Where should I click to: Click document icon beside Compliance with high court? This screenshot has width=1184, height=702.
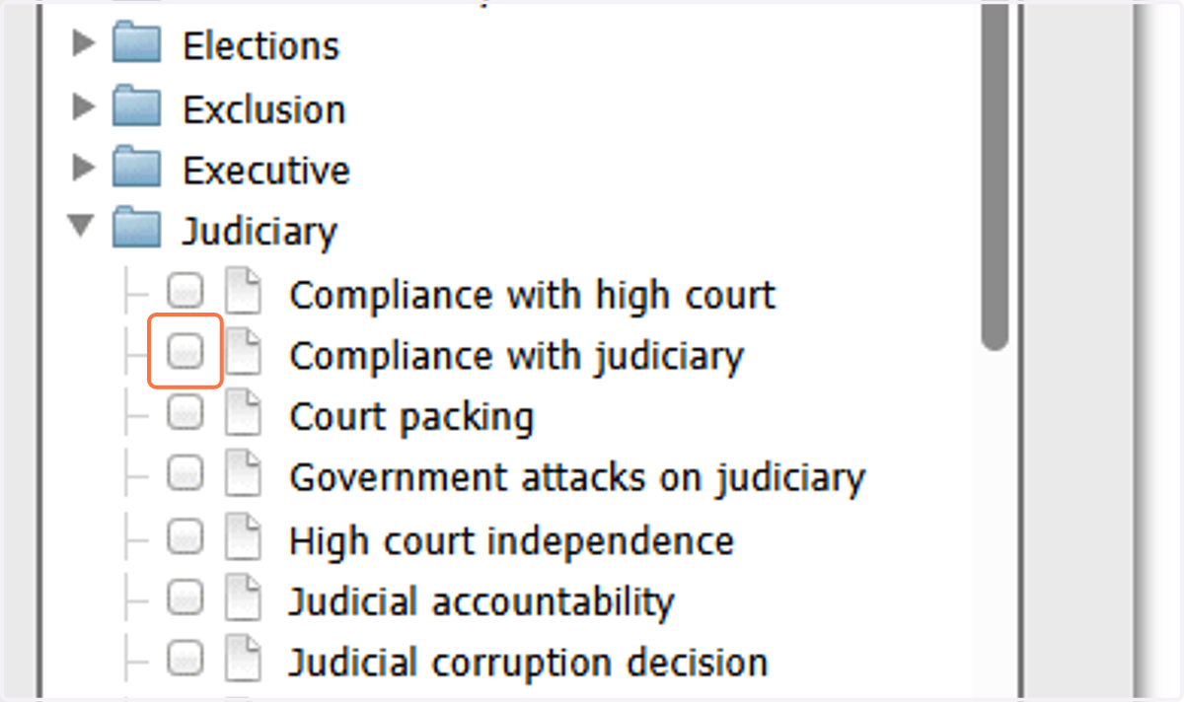(243, 293)
